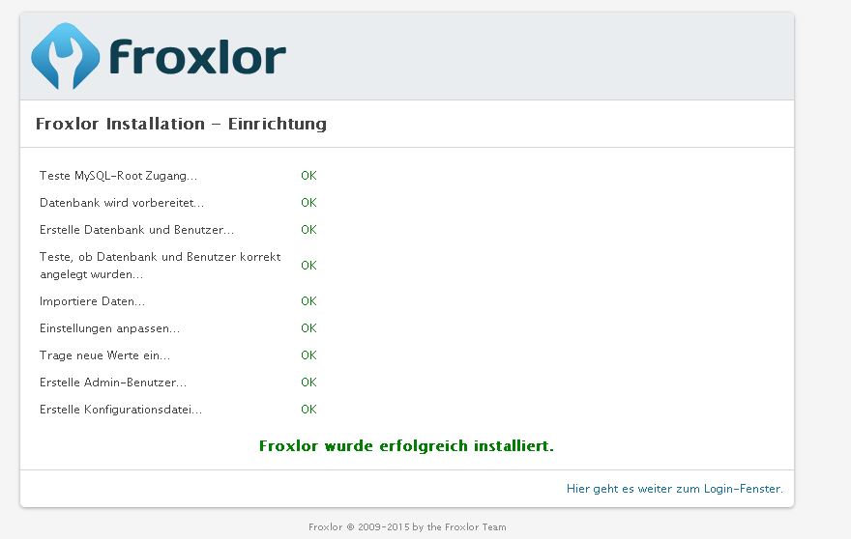Image resolution: width=851 pixels, height=539 pixels.
Task: Click the OK beside Trage neue Werte ein
Action: point(308,355)
